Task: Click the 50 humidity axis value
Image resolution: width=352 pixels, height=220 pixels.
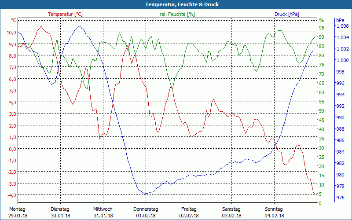Action: pyautogui.click(x=322, y=111)
